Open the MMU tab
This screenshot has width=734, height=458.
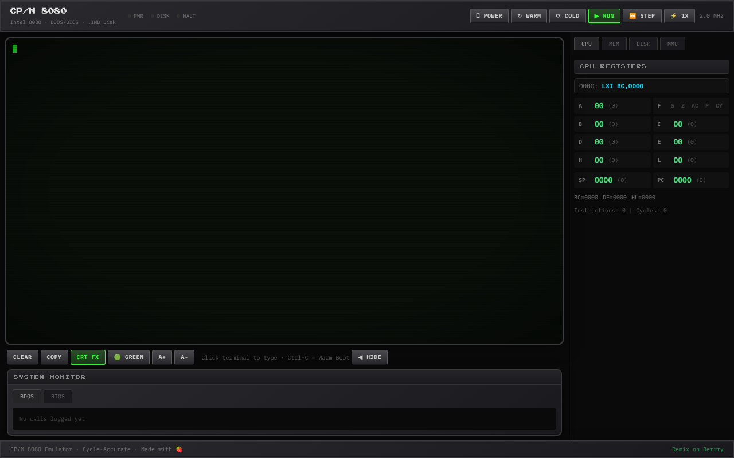point(673,44)
